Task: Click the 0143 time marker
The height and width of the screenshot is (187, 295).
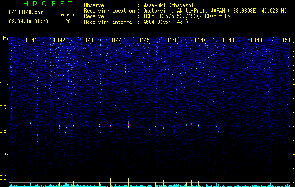Action: click(x=88, y=40)
